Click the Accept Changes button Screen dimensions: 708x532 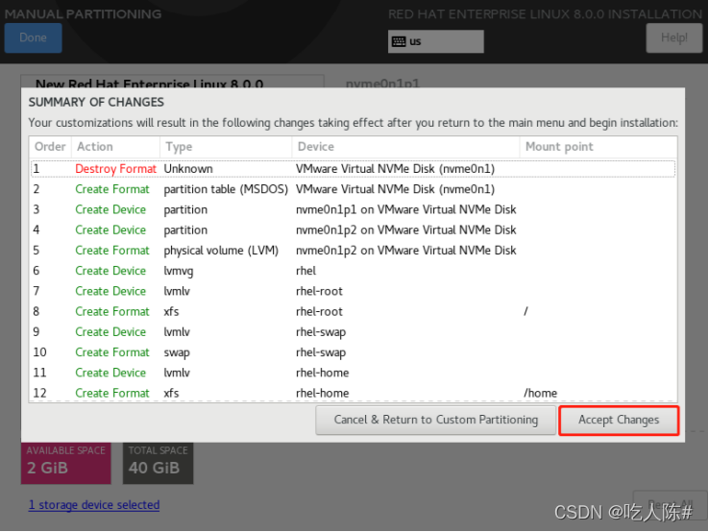pos(619,420)
